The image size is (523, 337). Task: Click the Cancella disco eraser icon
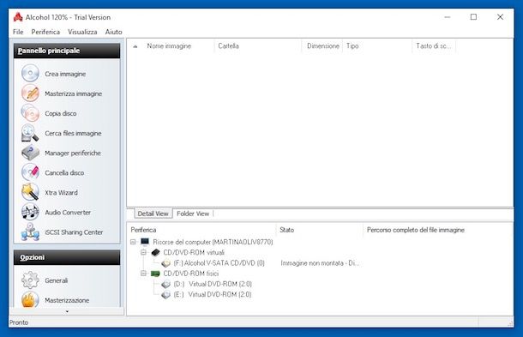[30, 172]
